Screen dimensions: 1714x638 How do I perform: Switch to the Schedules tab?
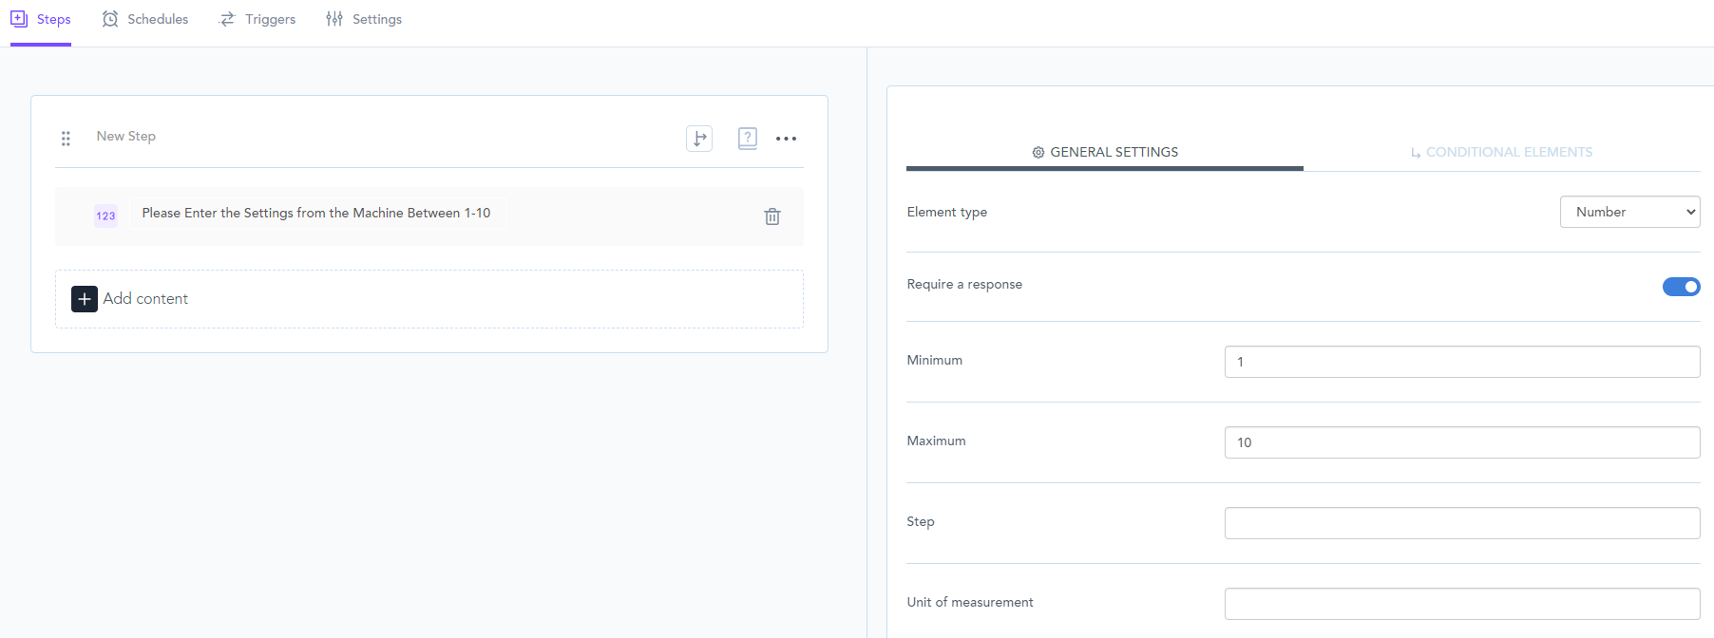coord(145,19)
